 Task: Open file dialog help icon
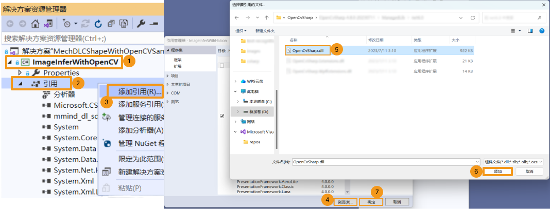[x=542, y=31]
